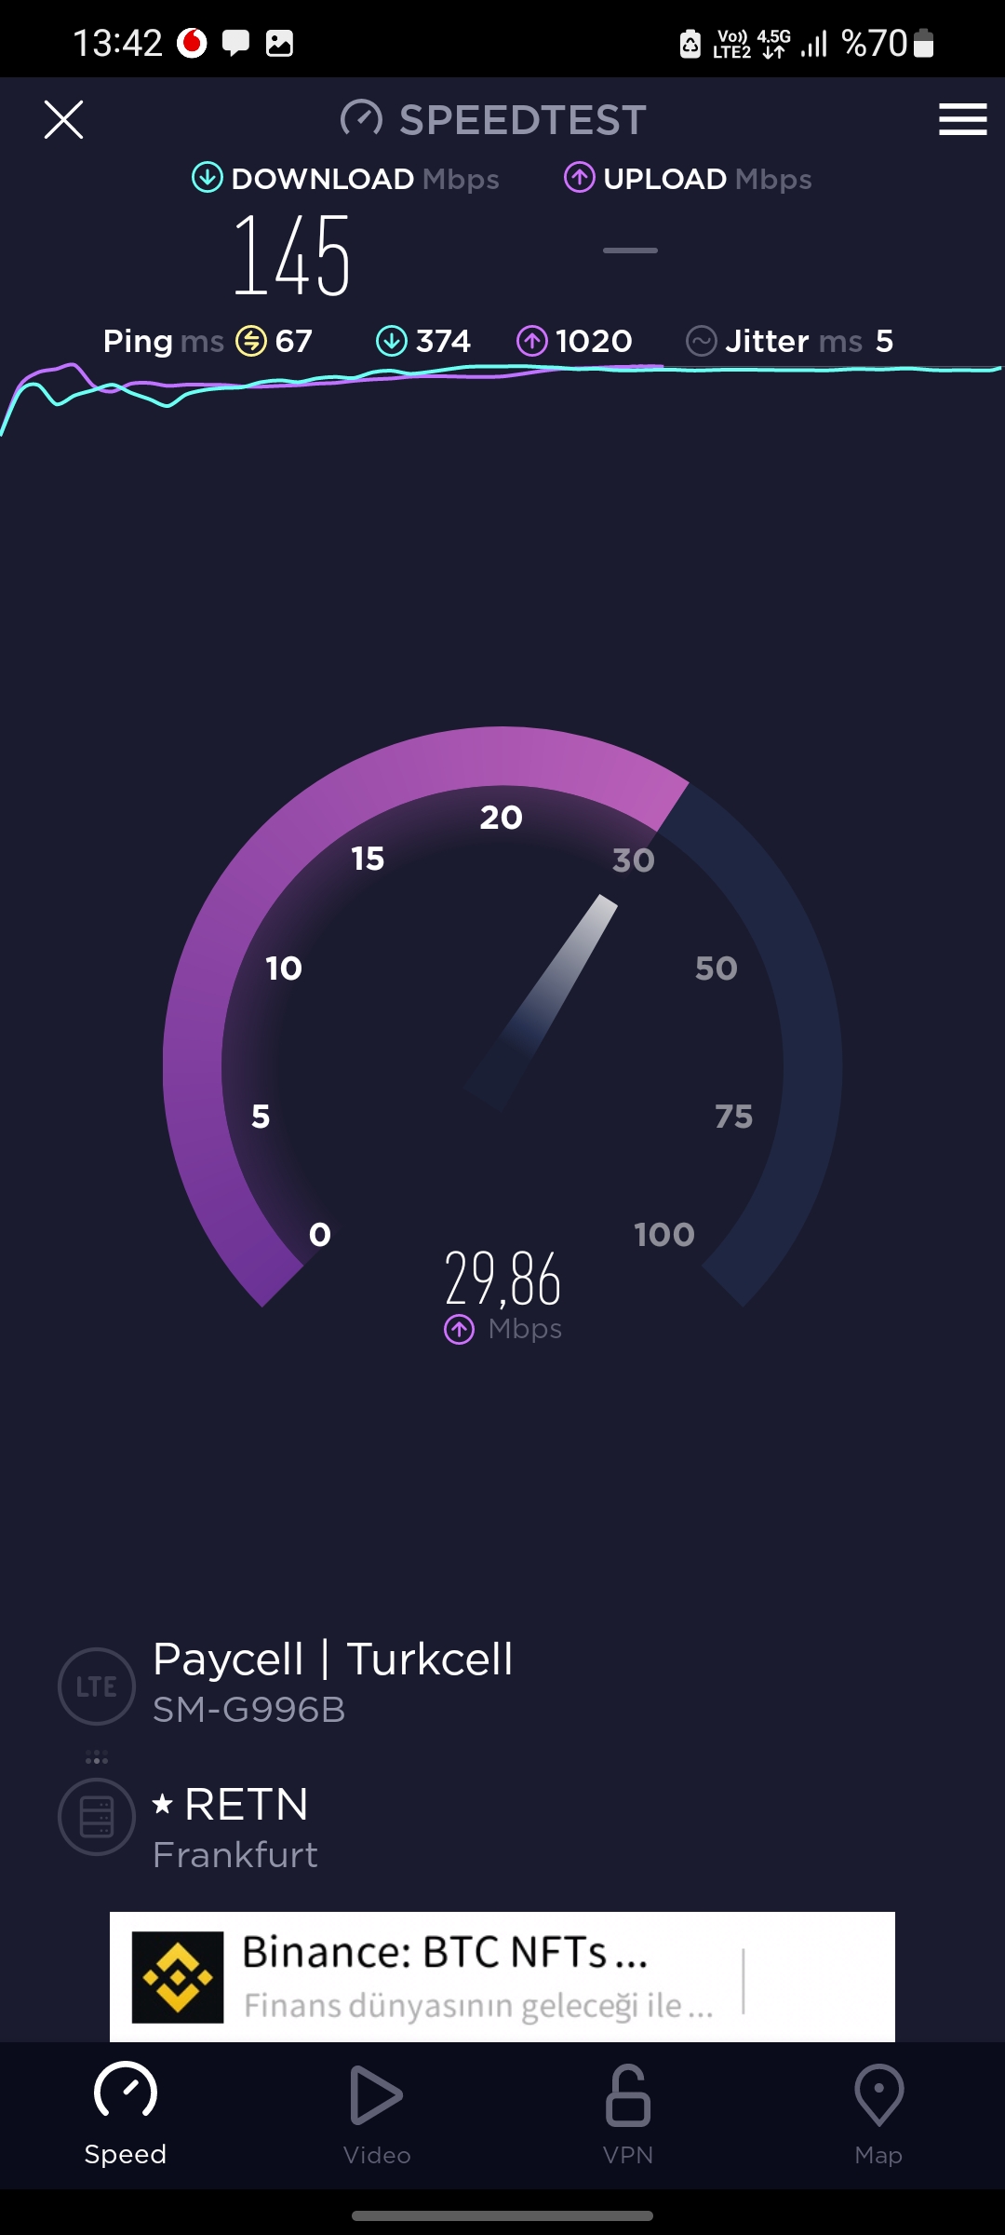Viewport: 1005px width, 2235px height.
Task: Select the Paycell Turkcell provider entry
Action: tap(333, 1682)
